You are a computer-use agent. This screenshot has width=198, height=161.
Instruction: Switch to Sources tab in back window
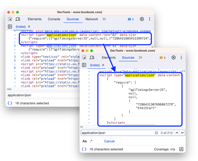(x=73, y=19)
